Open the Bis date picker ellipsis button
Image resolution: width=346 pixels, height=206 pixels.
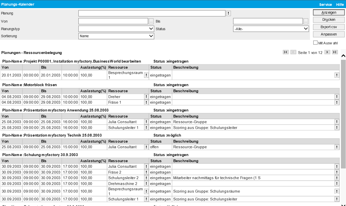tap(306, 21)
